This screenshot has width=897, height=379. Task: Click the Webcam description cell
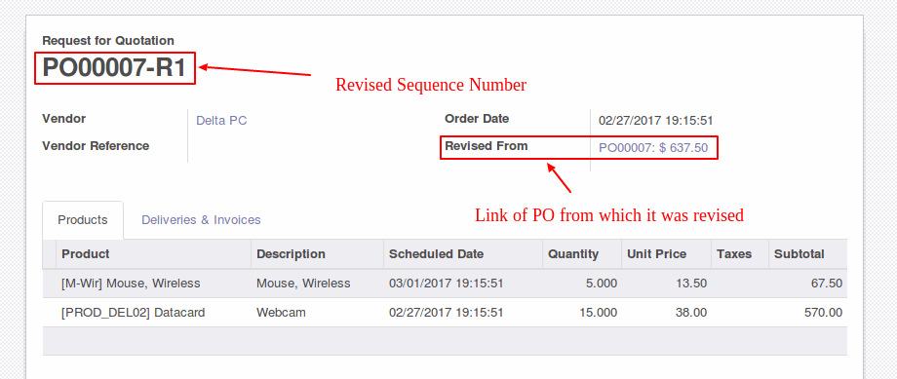point(318,313)
